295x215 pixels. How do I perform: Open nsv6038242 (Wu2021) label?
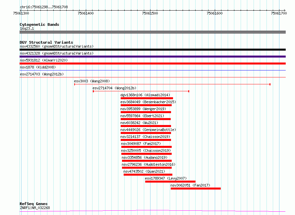(139, 123)
